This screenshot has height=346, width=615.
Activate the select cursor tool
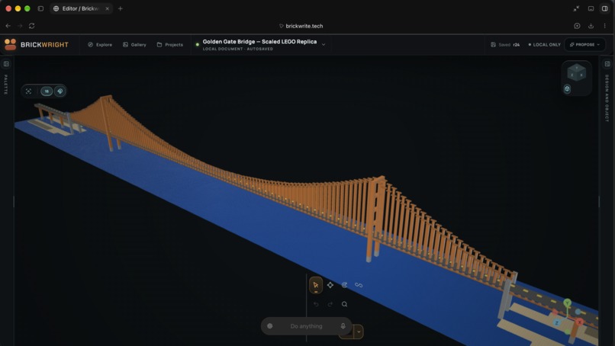pyautogui.click(x=316, y=285)
